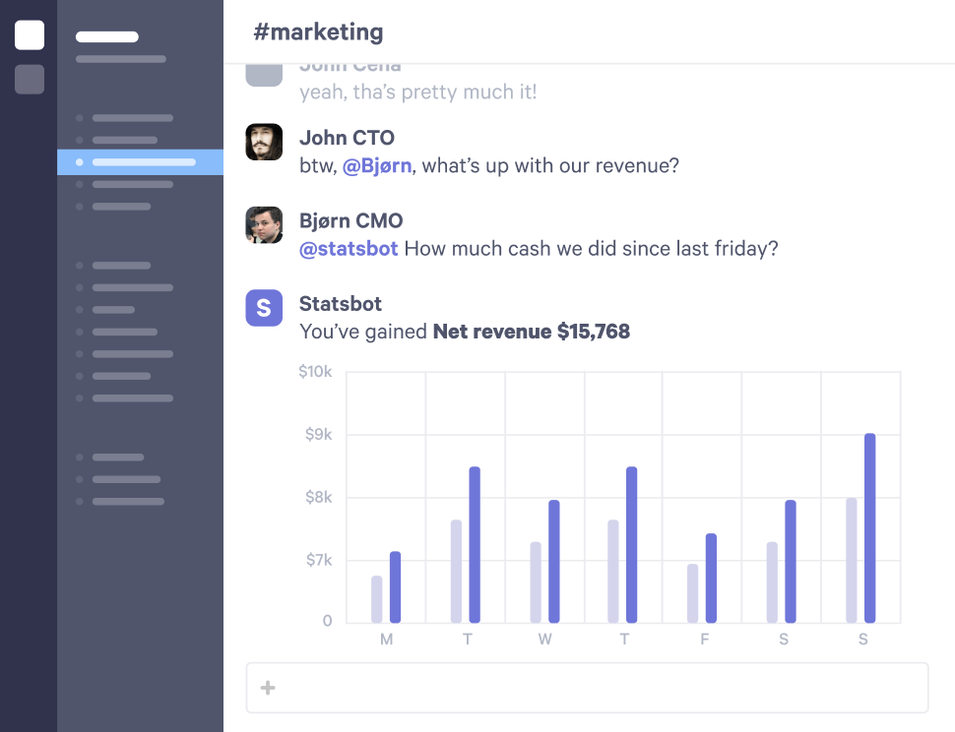955x732 pixels.
Task: Click the Statsbot sender name
Action: [341, 304]
